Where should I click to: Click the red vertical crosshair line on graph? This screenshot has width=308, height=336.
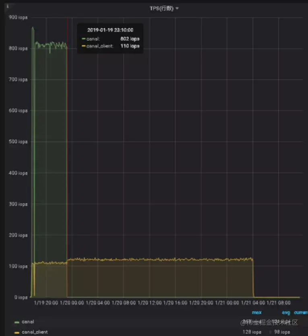point(67,150)
